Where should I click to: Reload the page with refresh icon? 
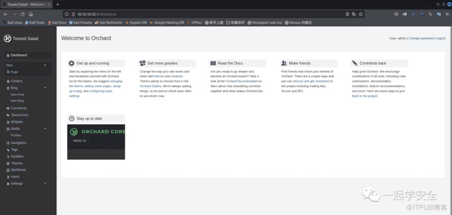point(22,14)
